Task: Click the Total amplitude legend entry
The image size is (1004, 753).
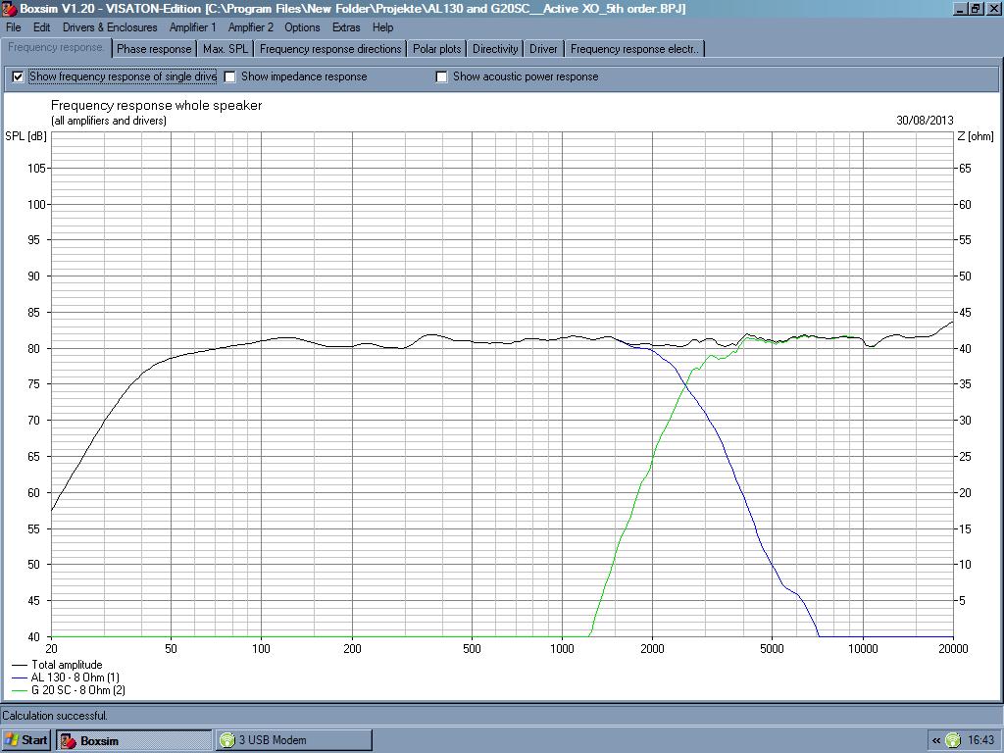Action: (58, 665)
